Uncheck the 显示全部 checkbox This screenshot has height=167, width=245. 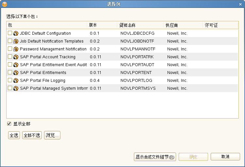[x=9, y=124]
